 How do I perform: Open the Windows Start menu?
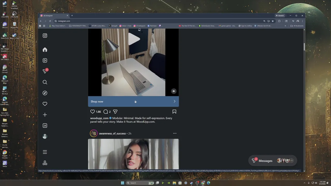(123, 183)
